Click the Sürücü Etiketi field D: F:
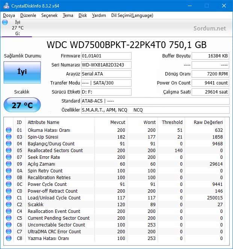 pyautogui.click(x=106, y=92)
